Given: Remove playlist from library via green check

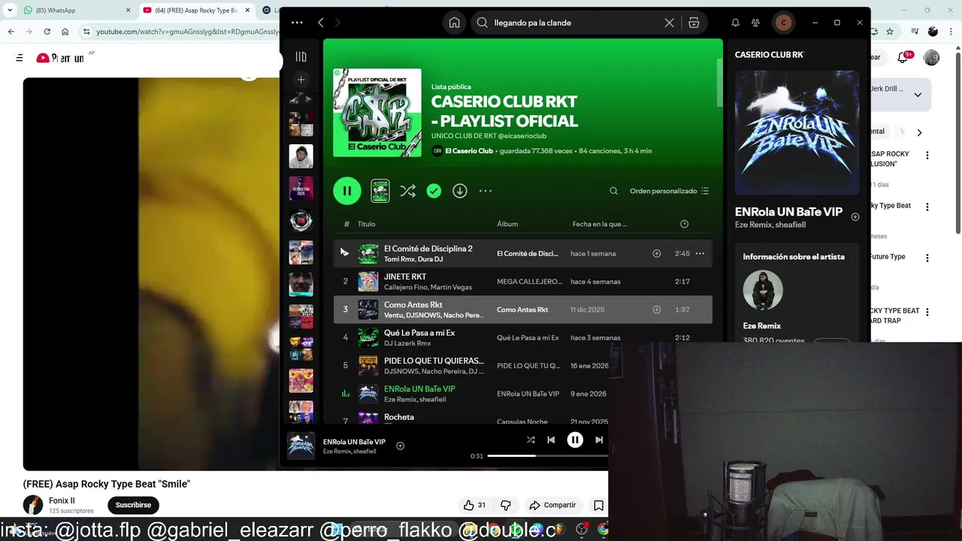Looking at the screenshot, I should (x=434, y=191).
